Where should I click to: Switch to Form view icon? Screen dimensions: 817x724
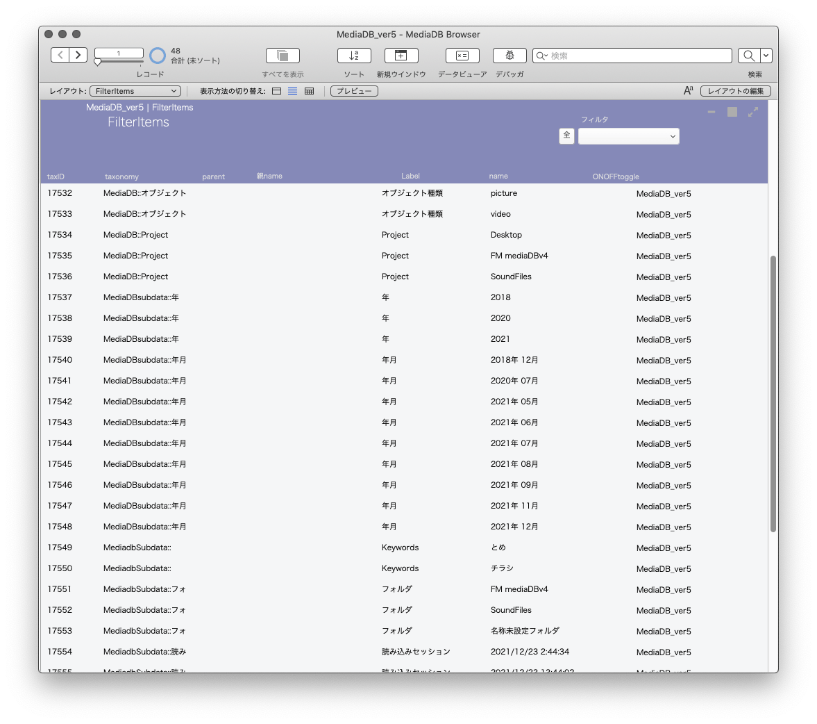pos(277,91)
